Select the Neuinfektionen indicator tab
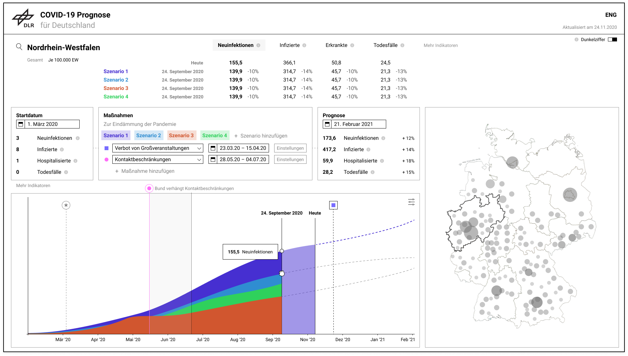The width and height of the screenshot is (628, 356). 239,45
